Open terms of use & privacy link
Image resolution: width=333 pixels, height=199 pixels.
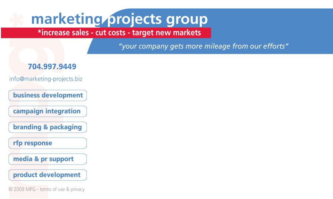62,189
